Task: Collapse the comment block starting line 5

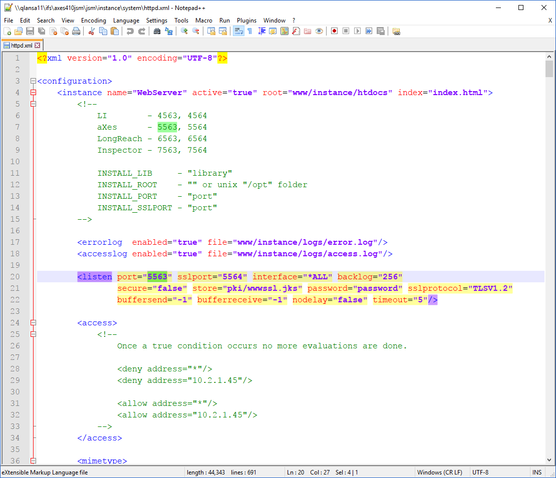Action: [x=33, y=104]
